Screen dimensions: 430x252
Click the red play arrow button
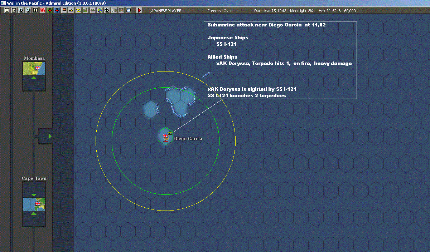(x=139, y=10)
